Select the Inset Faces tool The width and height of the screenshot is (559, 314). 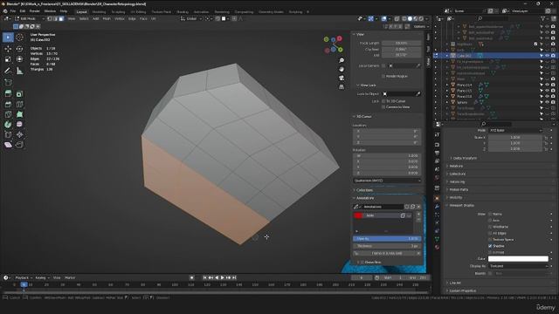[19, 94]
